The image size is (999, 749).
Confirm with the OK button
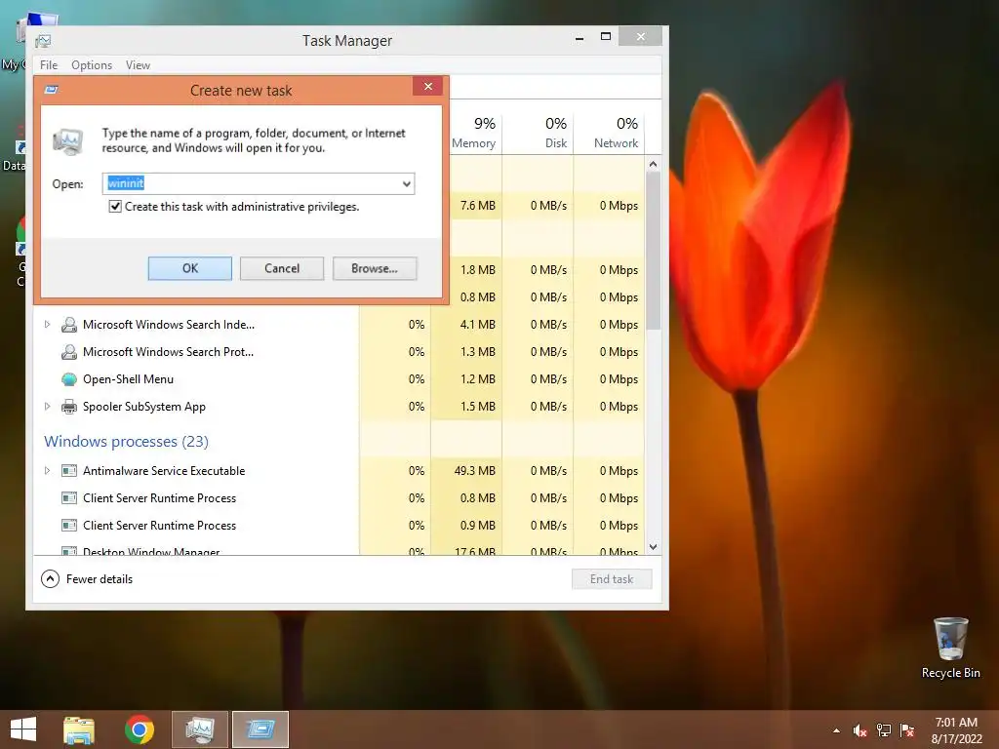pos(190,269)
